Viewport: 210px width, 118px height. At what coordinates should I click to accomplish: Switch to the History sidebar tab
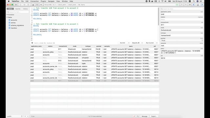[25, 9]
